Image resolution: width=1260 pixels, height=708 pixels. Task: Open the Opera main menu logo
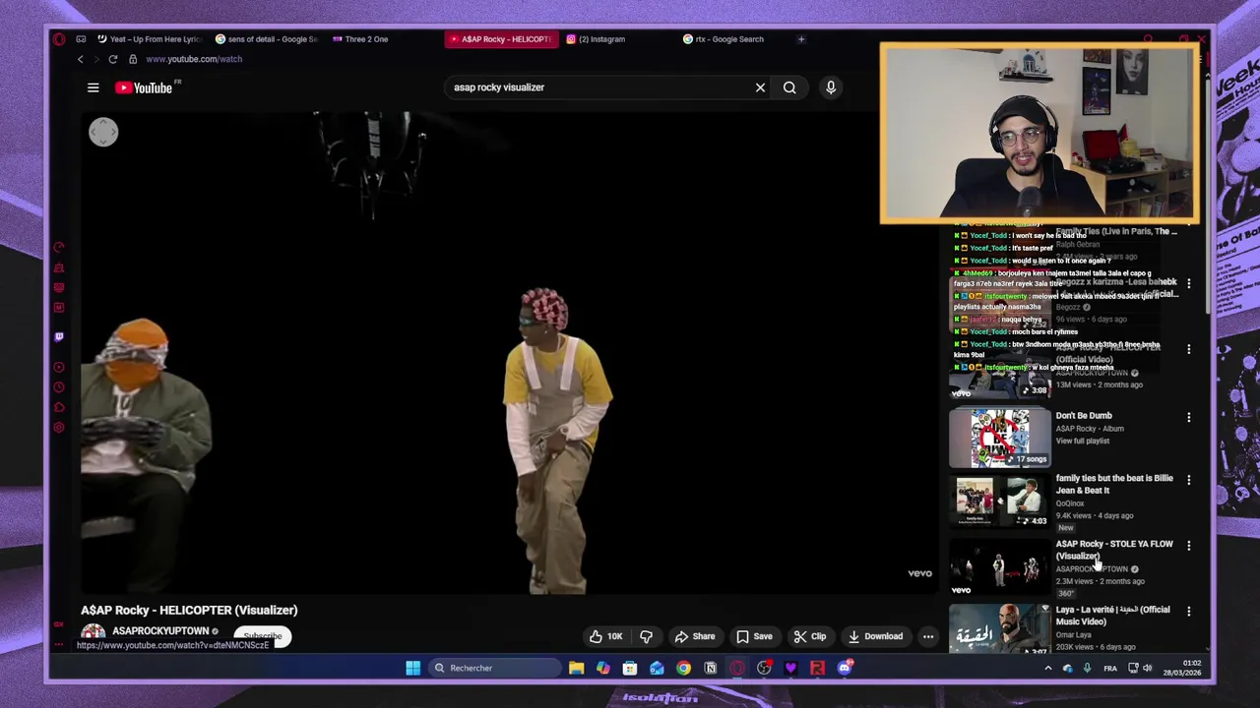click(x=59, y=39)
